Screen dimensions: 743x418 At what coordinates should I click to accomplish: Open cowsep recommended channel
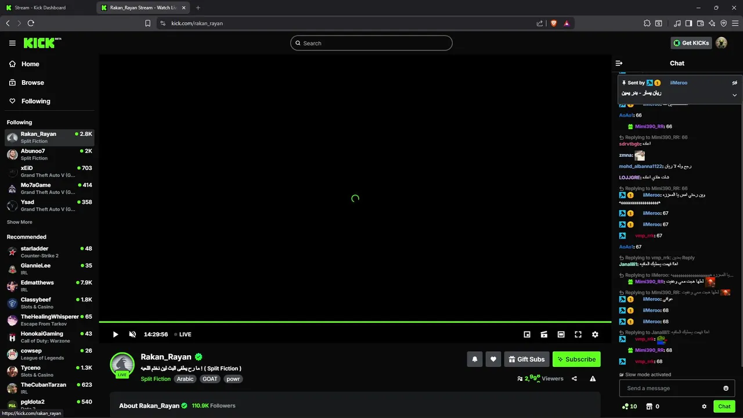point(49,354)
